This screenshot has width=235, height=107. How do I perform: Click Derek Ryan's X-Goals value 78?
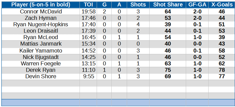coord(222,70)
